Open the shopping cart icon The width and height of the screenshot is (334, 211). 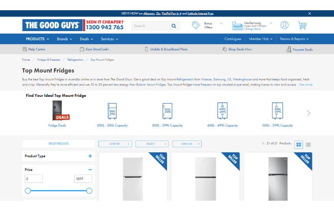click(302, 26)
